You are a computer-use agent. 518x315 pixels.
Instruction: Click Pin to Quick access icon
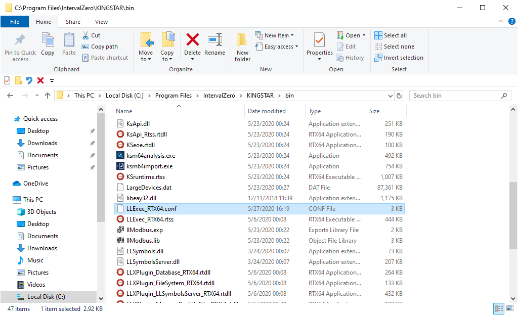tap(20, 40)
